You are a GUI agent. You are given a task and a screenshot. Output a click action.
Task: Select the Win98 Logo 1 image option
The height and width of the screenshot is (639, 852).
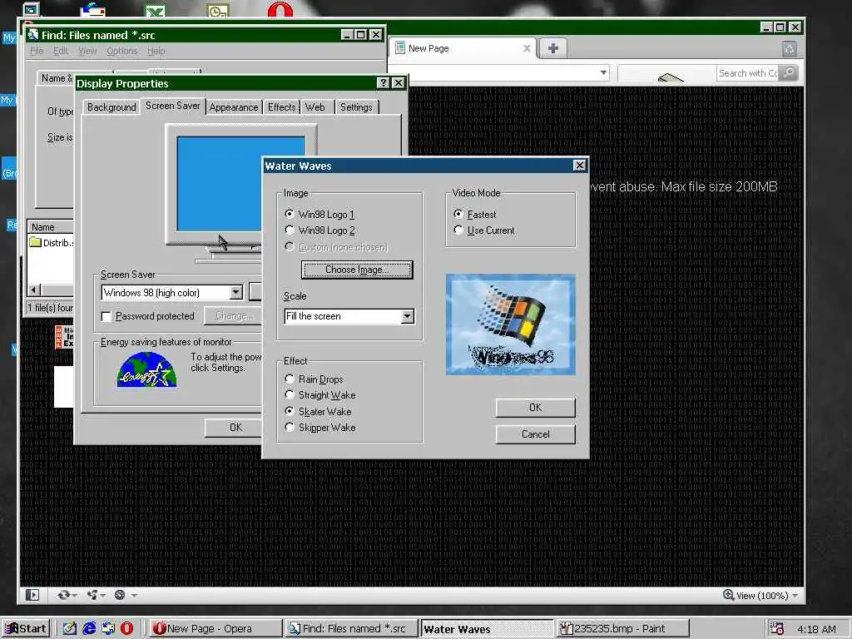319,214
